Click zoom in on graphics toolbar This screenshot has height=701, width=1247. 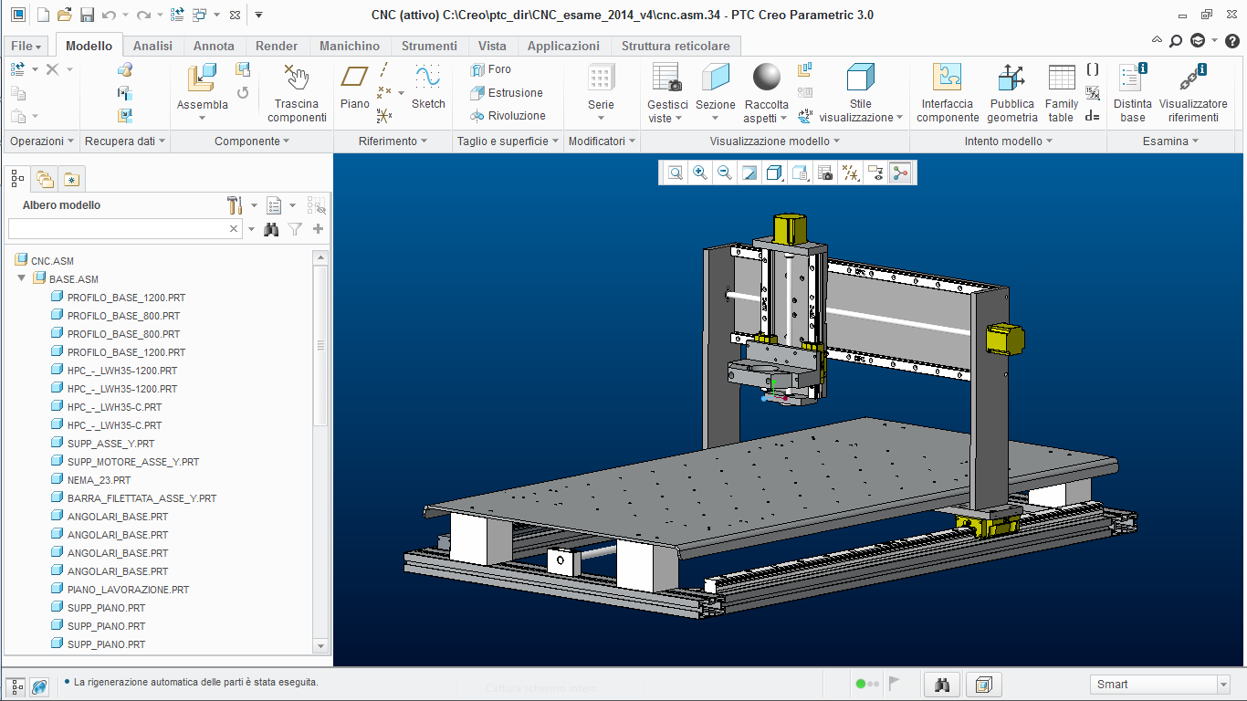[x=700, y=173]
